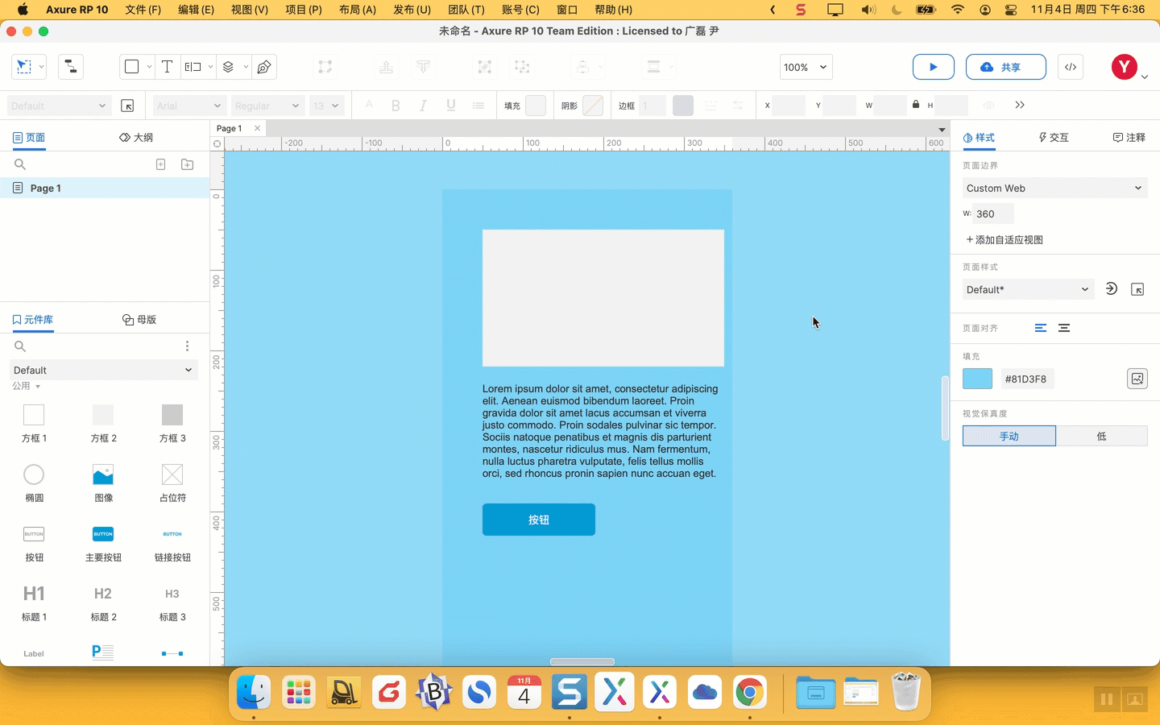The height and width of the screenshot is (725, 1160).
Task: Click the manage widget styles icon
Action: pyautogui.click(x=127, y=106)
